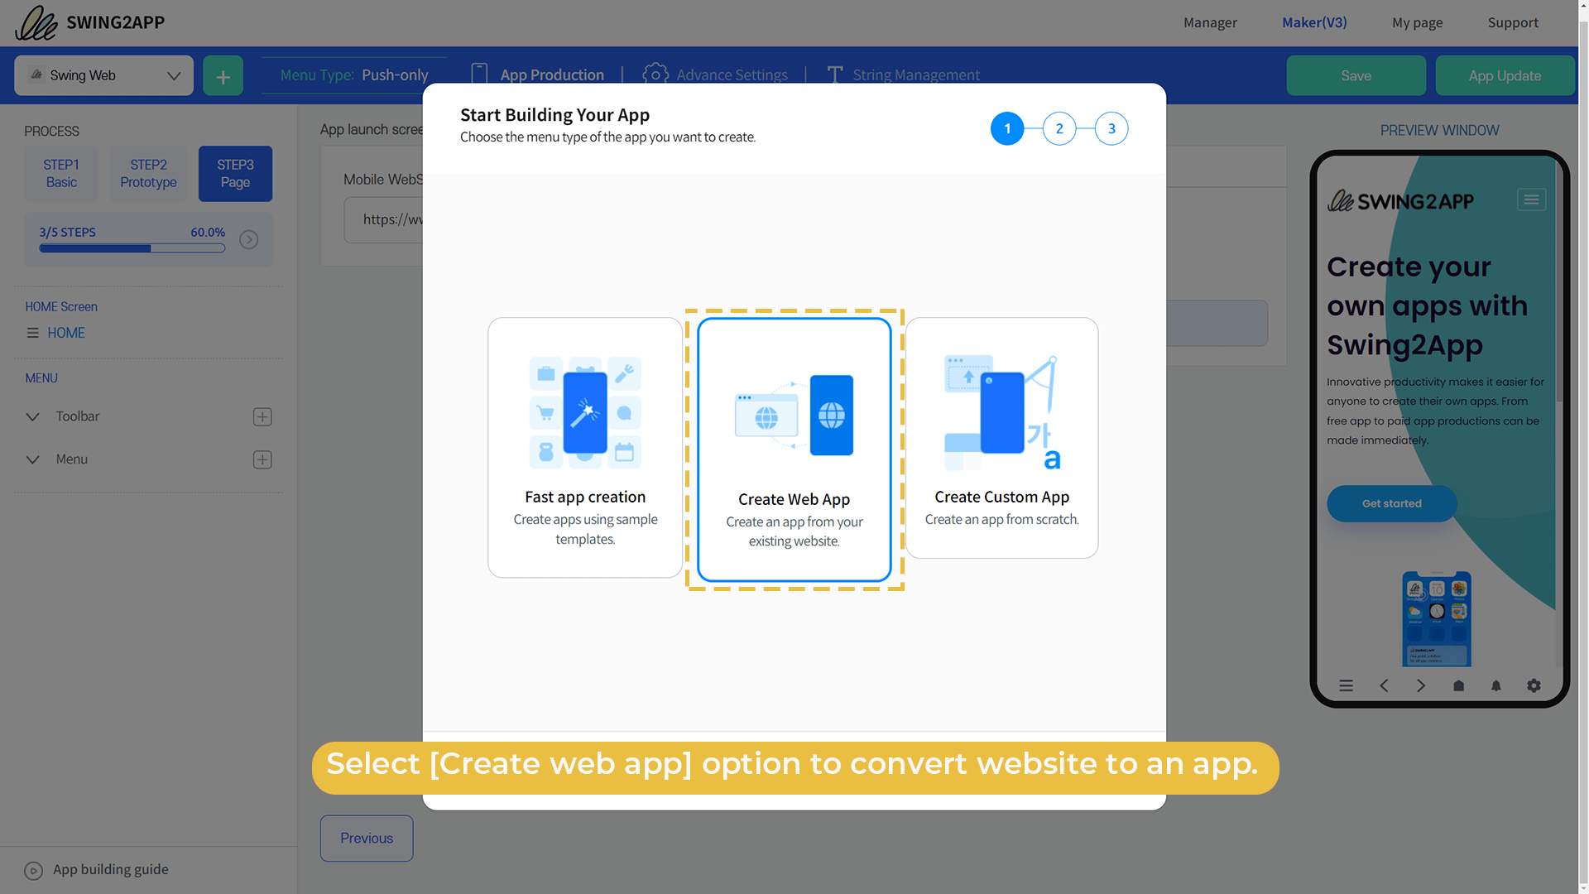Select the home icon in the phone preview
Image resolution: width=1589 pixels, height=894 pixels.
1458,685
